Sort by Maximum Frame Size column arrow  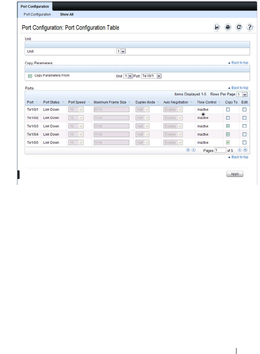tap(129, 102)
